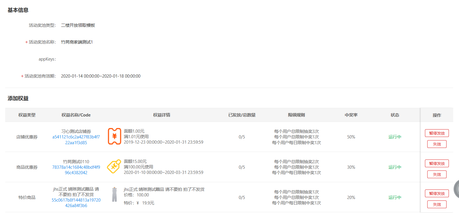Viewport: 459px width, 216px height.
Task: Click the 权益名称/Code column header
Action: click(76, 115)
